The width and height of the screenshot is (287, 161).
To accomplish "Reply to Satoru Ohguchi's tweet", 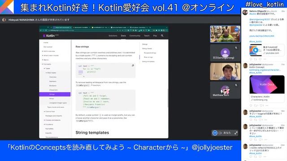I will (x=251, y=59).
